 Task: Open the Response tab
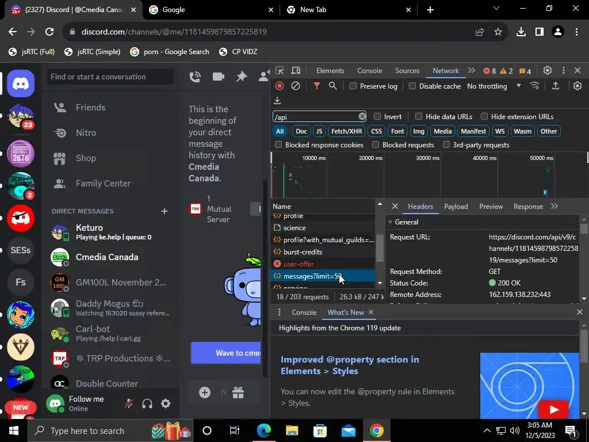[528, 207]
